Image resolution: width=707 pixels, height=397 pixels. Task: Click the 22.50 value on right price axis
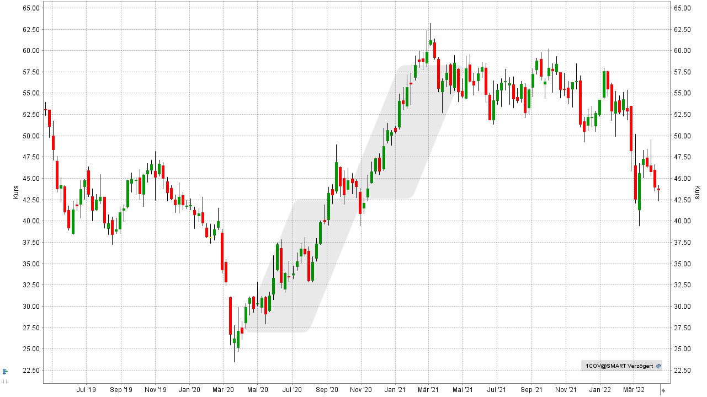(x=682, y=371)
